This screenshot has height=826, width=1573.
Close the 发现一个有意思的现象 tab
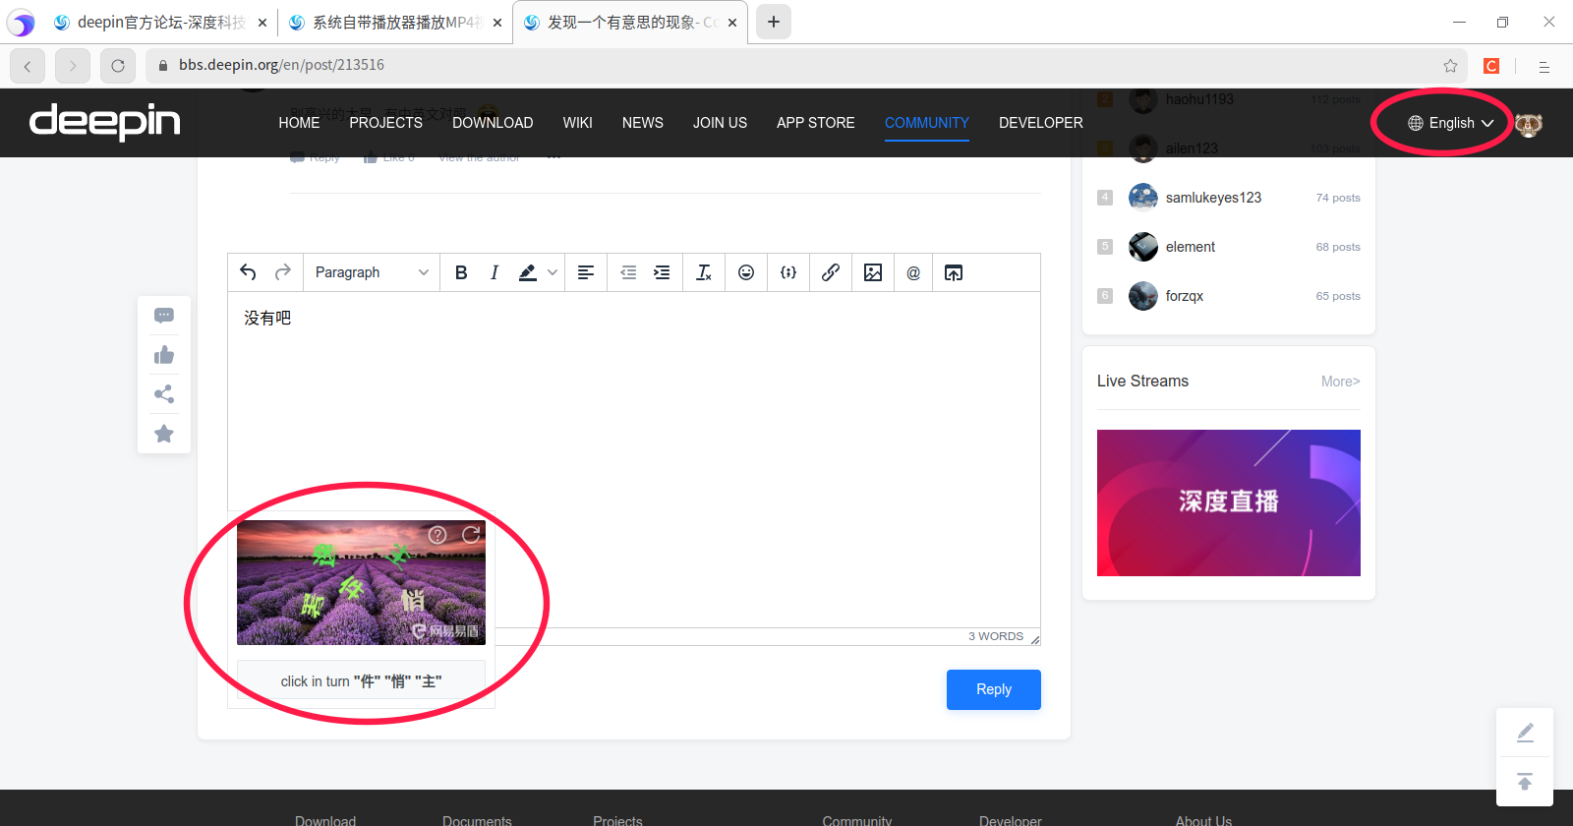click(732, 22)
